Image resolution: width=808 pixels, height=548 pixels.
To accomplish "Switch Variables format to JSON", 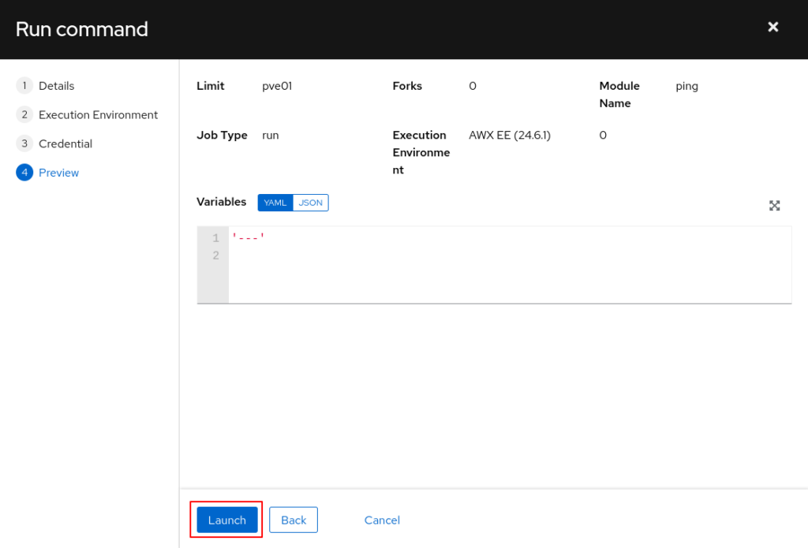I will pos(310,203).
